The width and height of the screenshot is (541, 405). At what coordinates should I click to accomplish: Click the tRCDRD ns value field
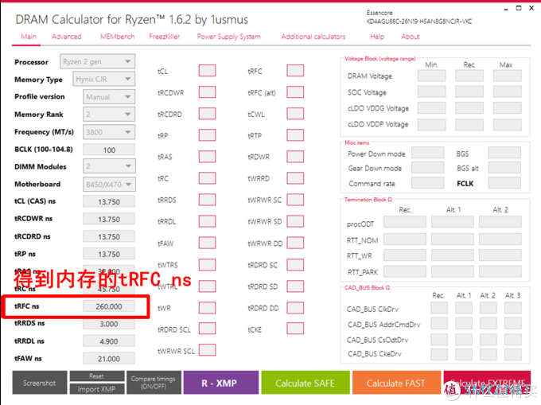pos(109,236)
